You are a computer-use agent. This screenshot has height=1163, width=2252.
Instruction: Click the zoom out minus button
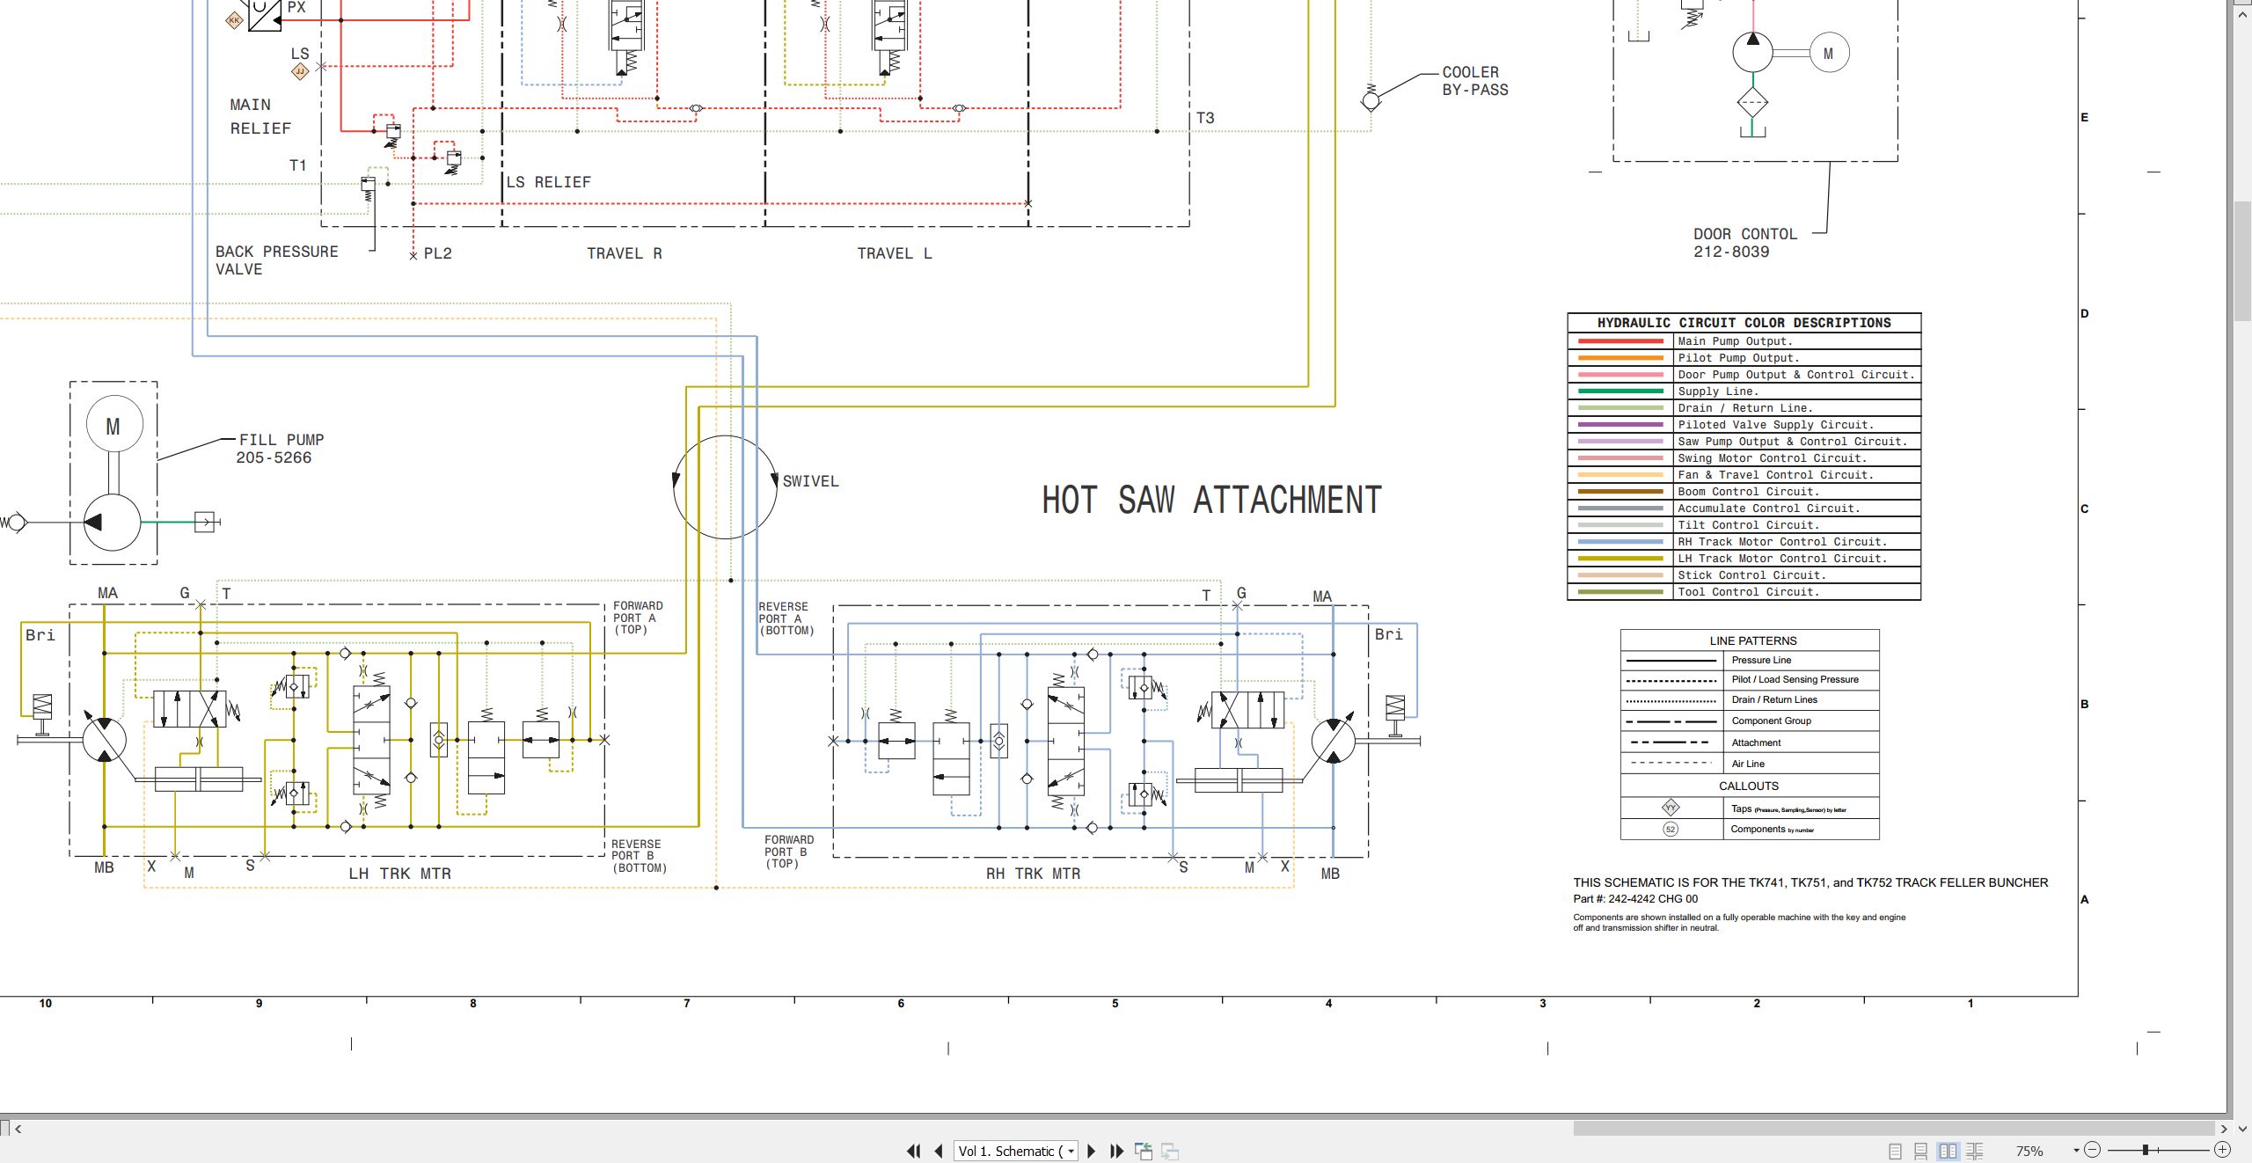2093,1150
